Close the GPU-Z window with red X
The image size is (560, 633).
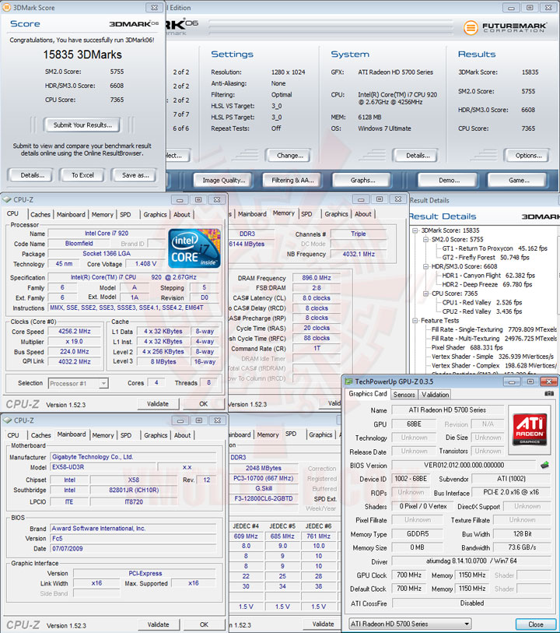click(x=548, y=382)
